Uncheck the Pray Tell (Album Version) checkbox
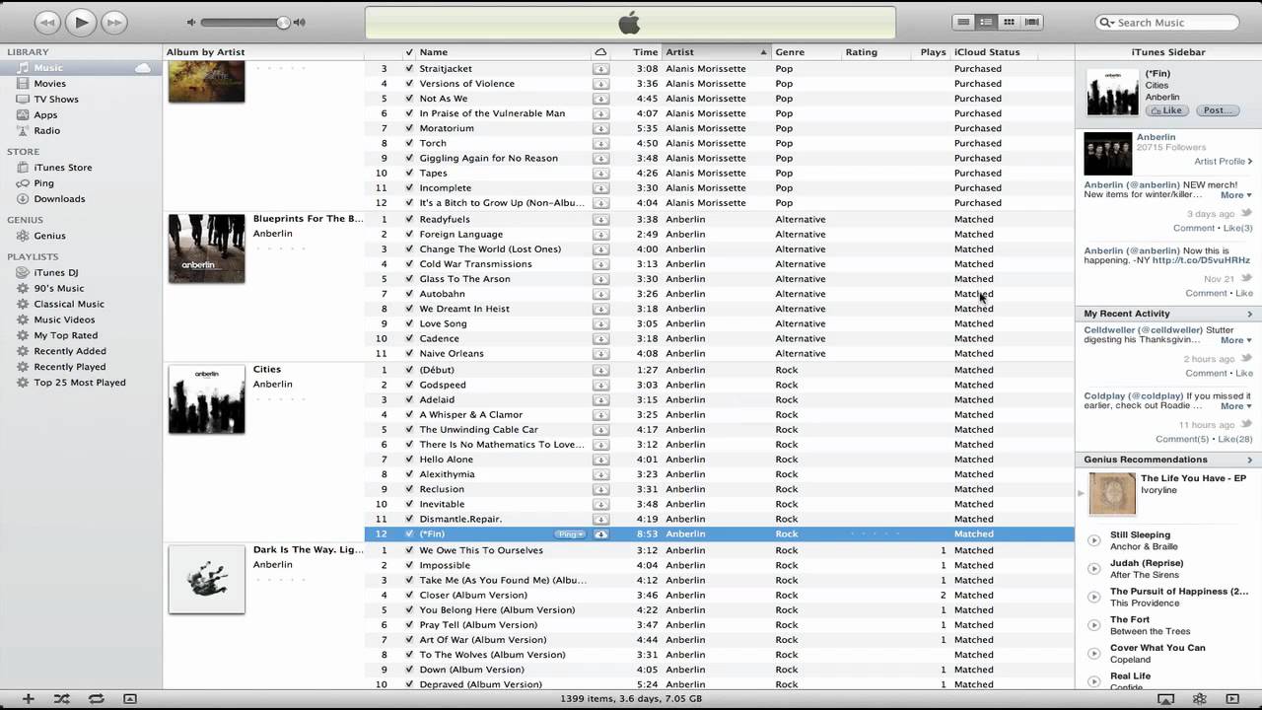The height and width of the screenshot is (710, 1262). (x=409, y=624)
